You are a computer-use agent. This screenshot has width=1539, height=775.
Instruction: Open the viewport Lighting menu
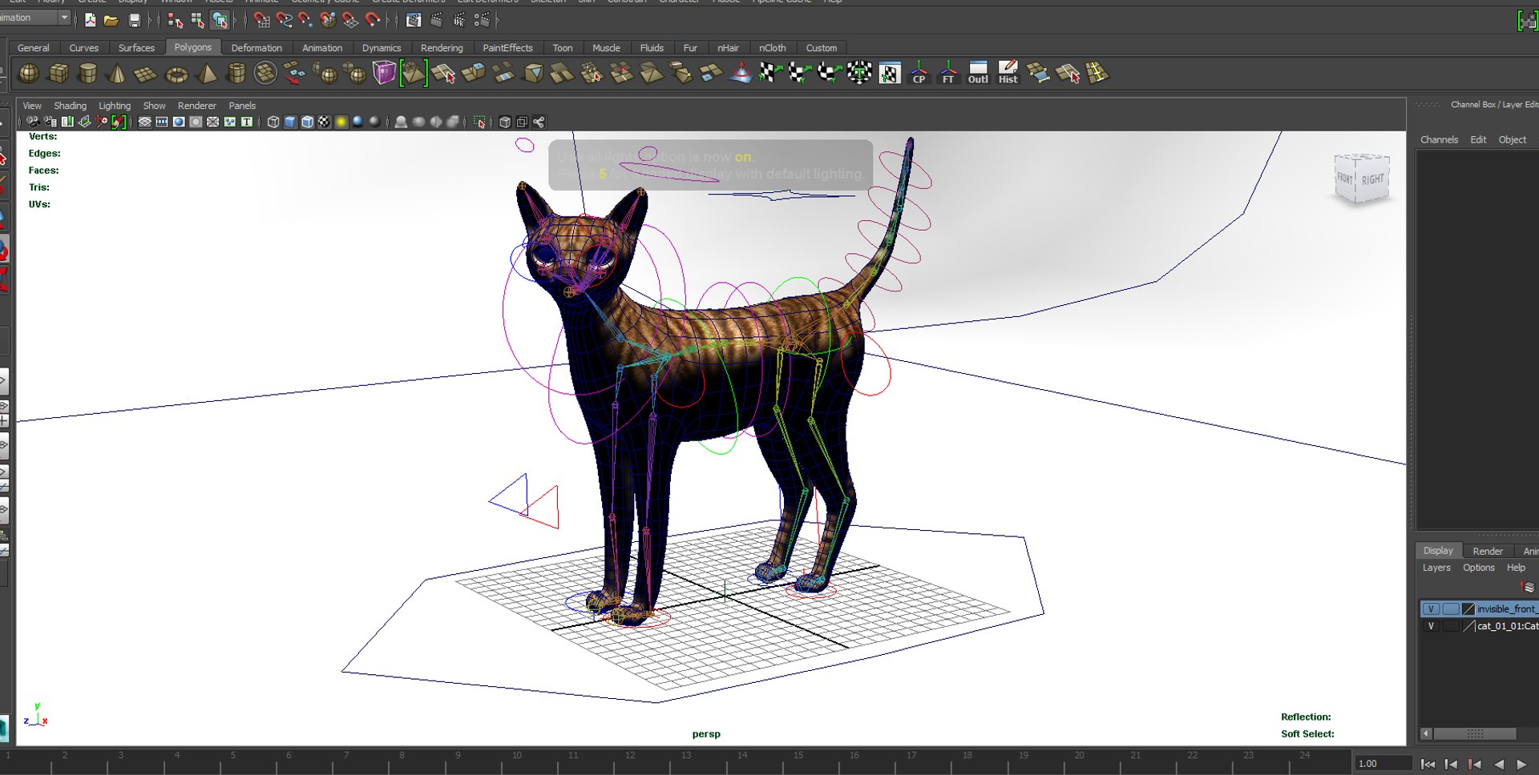click(115, 106)
